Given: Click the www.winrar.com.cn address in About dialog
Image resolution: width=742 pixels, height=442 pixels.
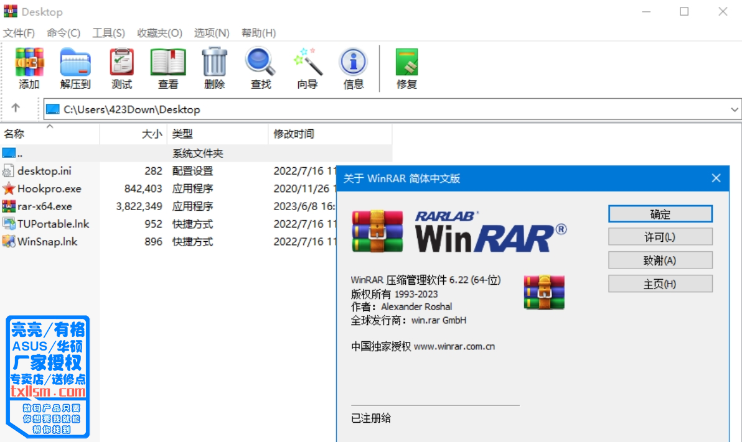Looking at the screenshot, I should (454, 346).
